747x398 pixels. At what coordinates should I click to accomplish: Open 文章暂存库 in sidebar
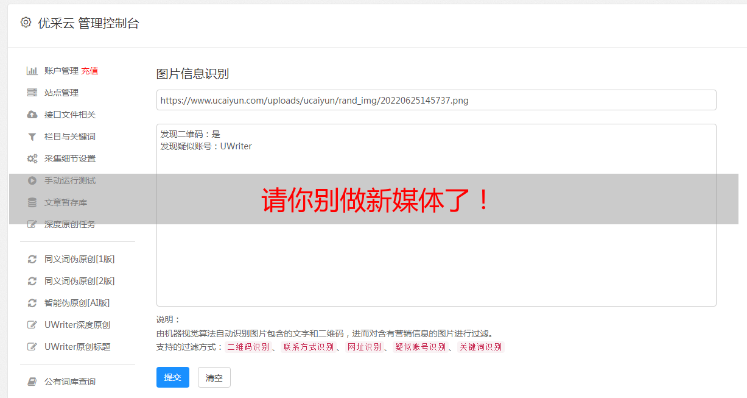pos(66,202)
